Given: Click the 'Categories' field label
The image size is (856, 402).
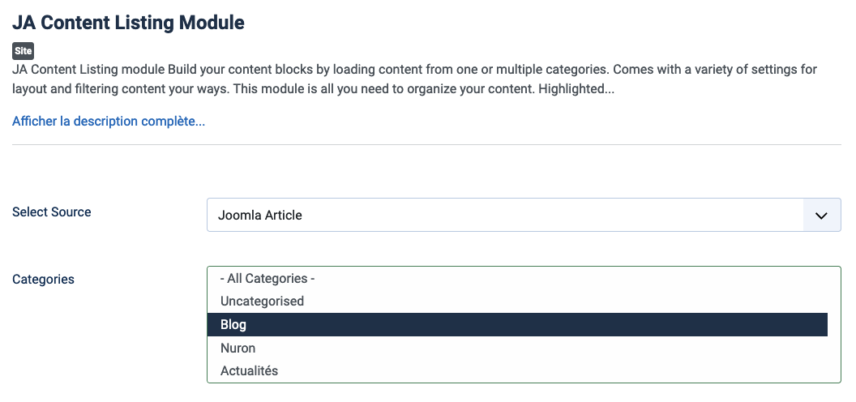Looking at the screenshot, I should [43, 279].
